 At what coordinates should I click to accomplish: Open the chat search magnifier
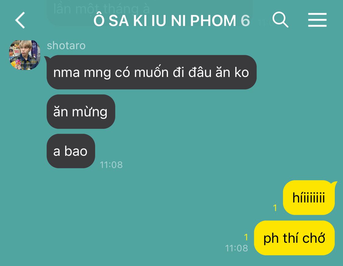click(280, 20)
